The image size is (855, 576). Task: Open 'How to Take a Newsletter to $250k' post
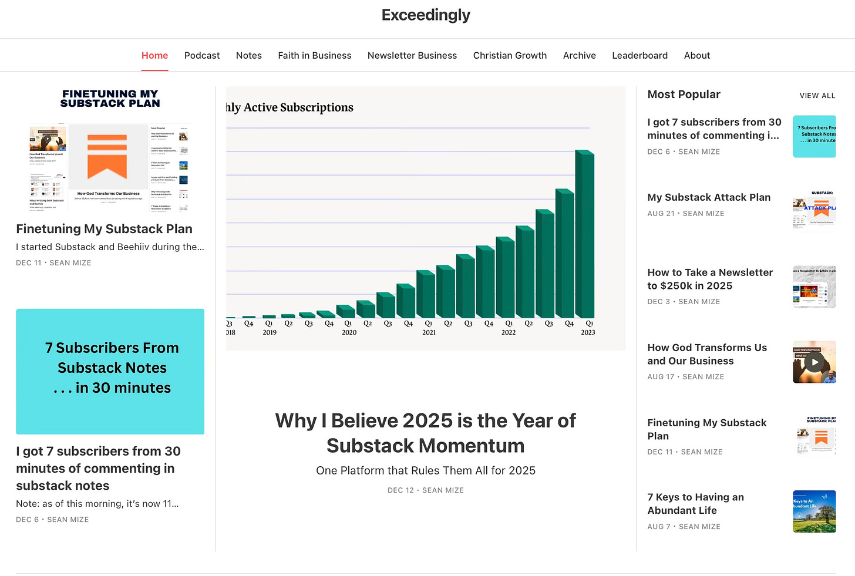pyautogui.click(x=710, y=279)
